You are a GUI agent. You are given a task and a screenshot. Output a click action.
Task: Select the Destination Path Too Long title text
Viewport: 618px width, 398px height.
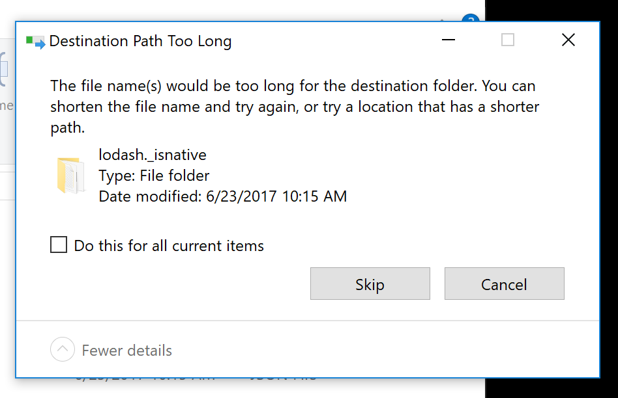pos(140,41)
